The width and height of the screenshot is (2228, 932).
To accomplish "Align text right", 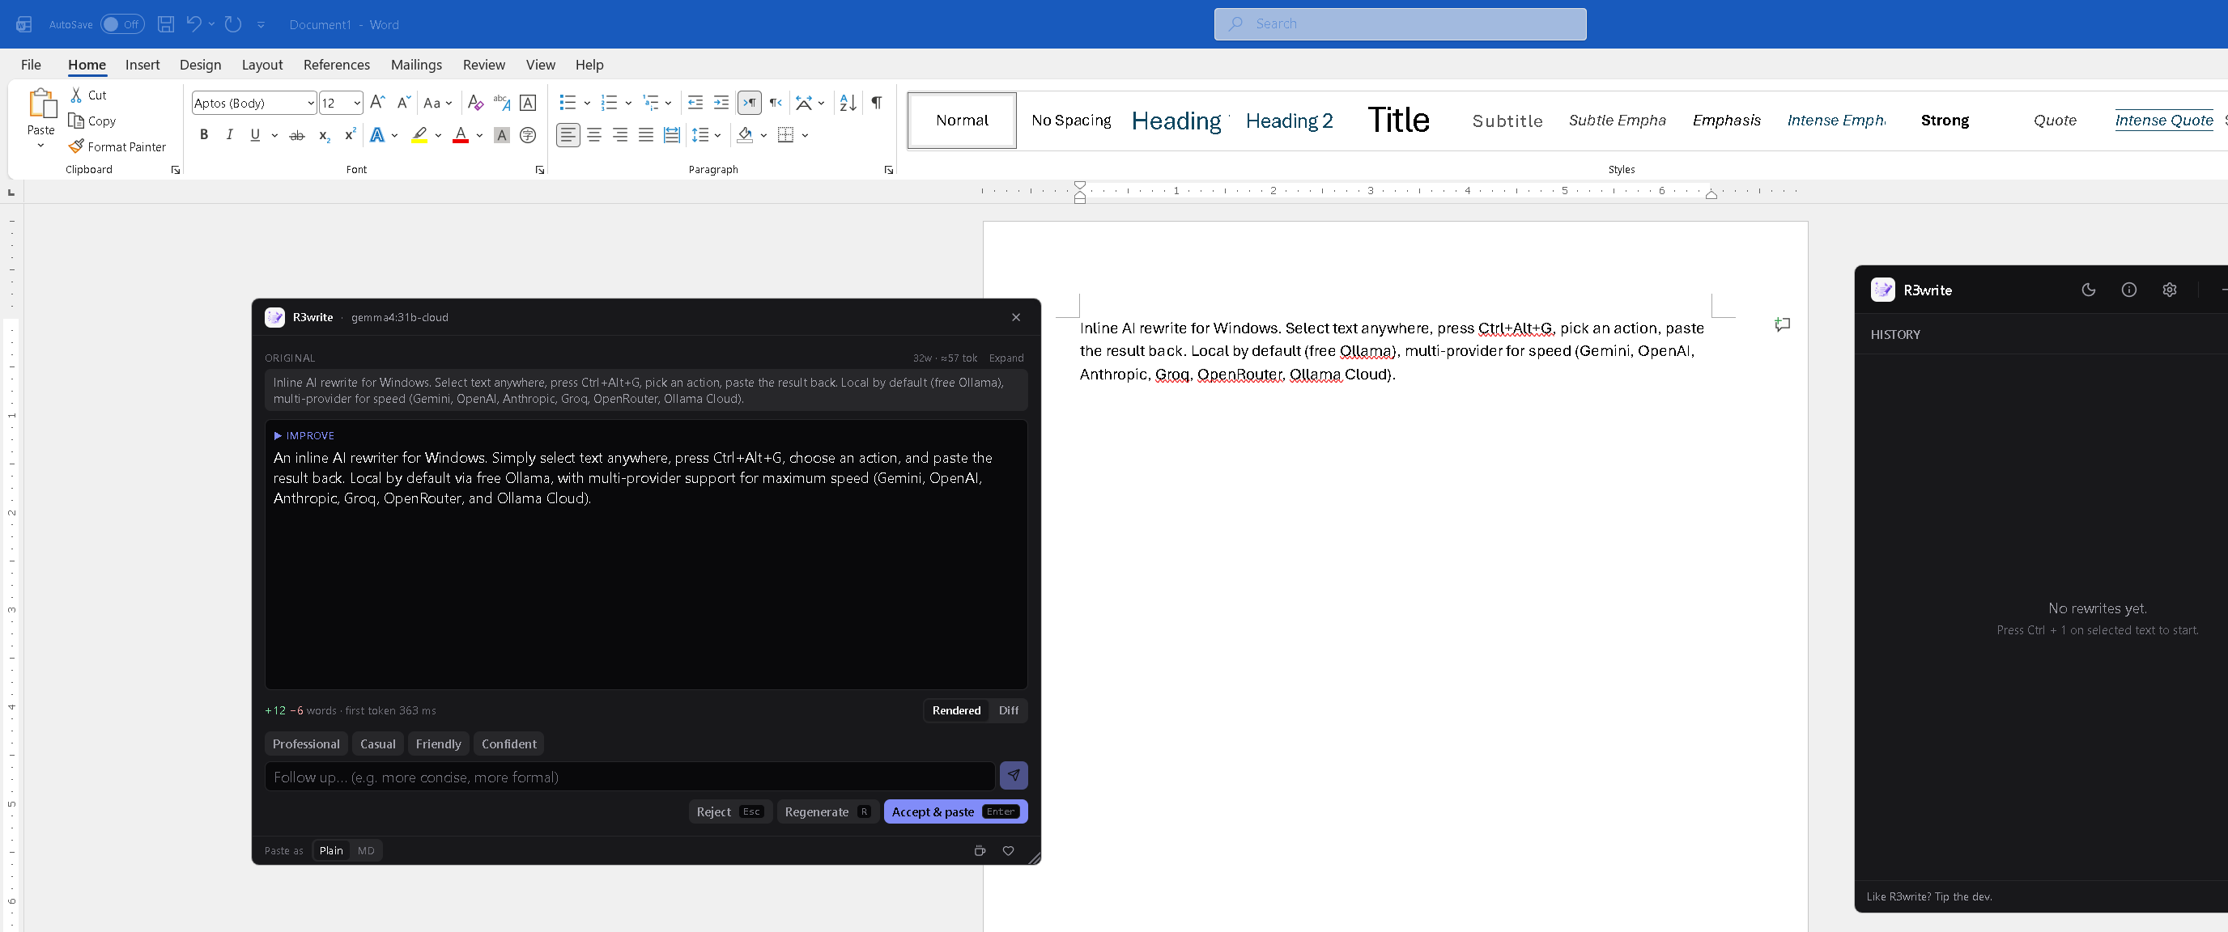I will point(620,136).
